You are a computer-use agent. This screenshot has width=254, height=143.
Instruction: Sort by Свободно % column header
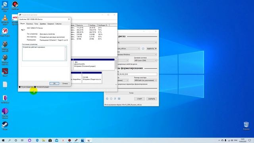tap(103, 25)
